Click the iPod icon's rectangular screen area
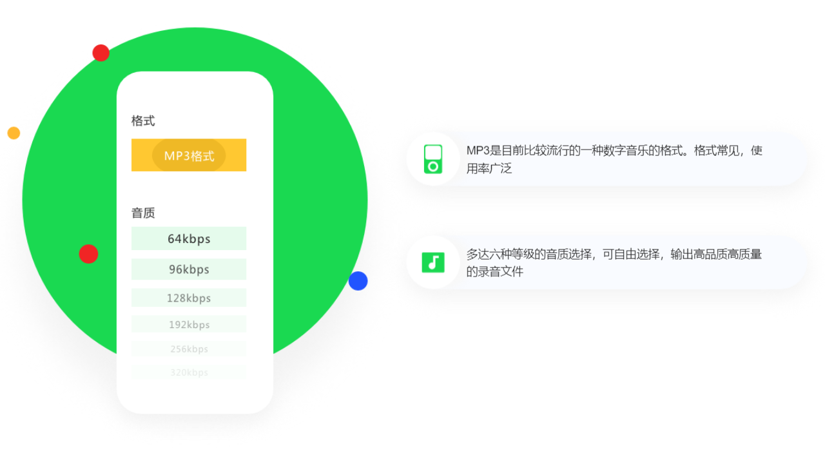Screen dimensions: 825x464 [432, 153]
